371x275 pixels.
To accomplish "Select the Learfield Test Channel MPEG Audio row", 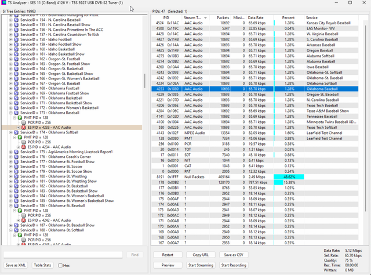I will click(254, 133).
